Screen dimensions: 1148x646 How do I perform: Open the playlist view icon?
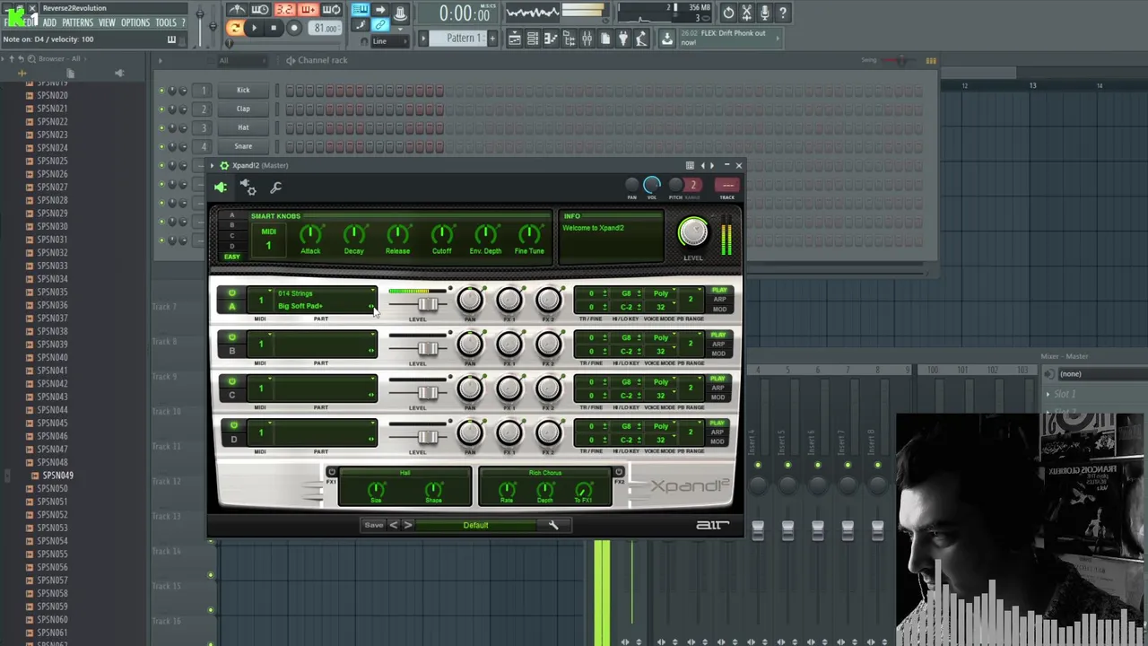[x=514, y=39]
